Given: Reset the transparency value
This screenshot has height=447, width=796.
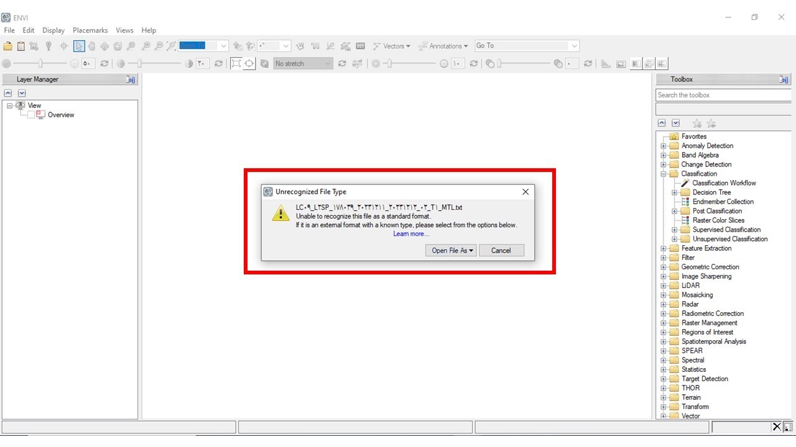Looking at the screenshot, I should coord(588,63).
